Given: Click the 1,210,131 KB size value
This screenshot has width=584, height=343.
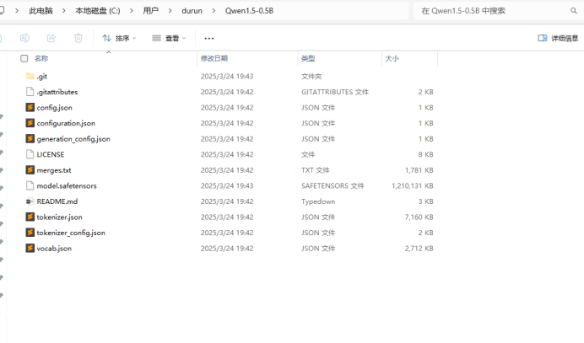Looking at the screenshot, I should point(413,185).
